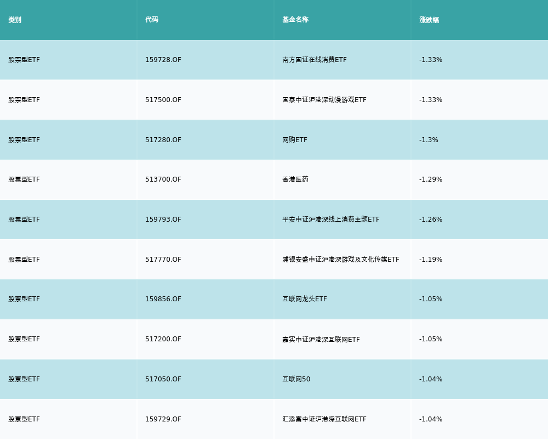This screenshot has height=439, width=548.
Task: Click fund code 159729.OF
Action: pyautogui.click(x=163, y=419)
